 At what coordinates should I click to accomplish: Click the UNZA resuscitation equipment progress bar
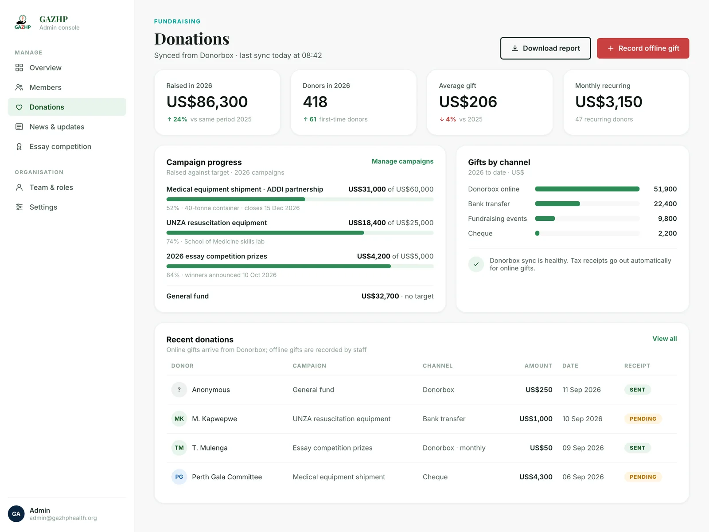(300, 233)
